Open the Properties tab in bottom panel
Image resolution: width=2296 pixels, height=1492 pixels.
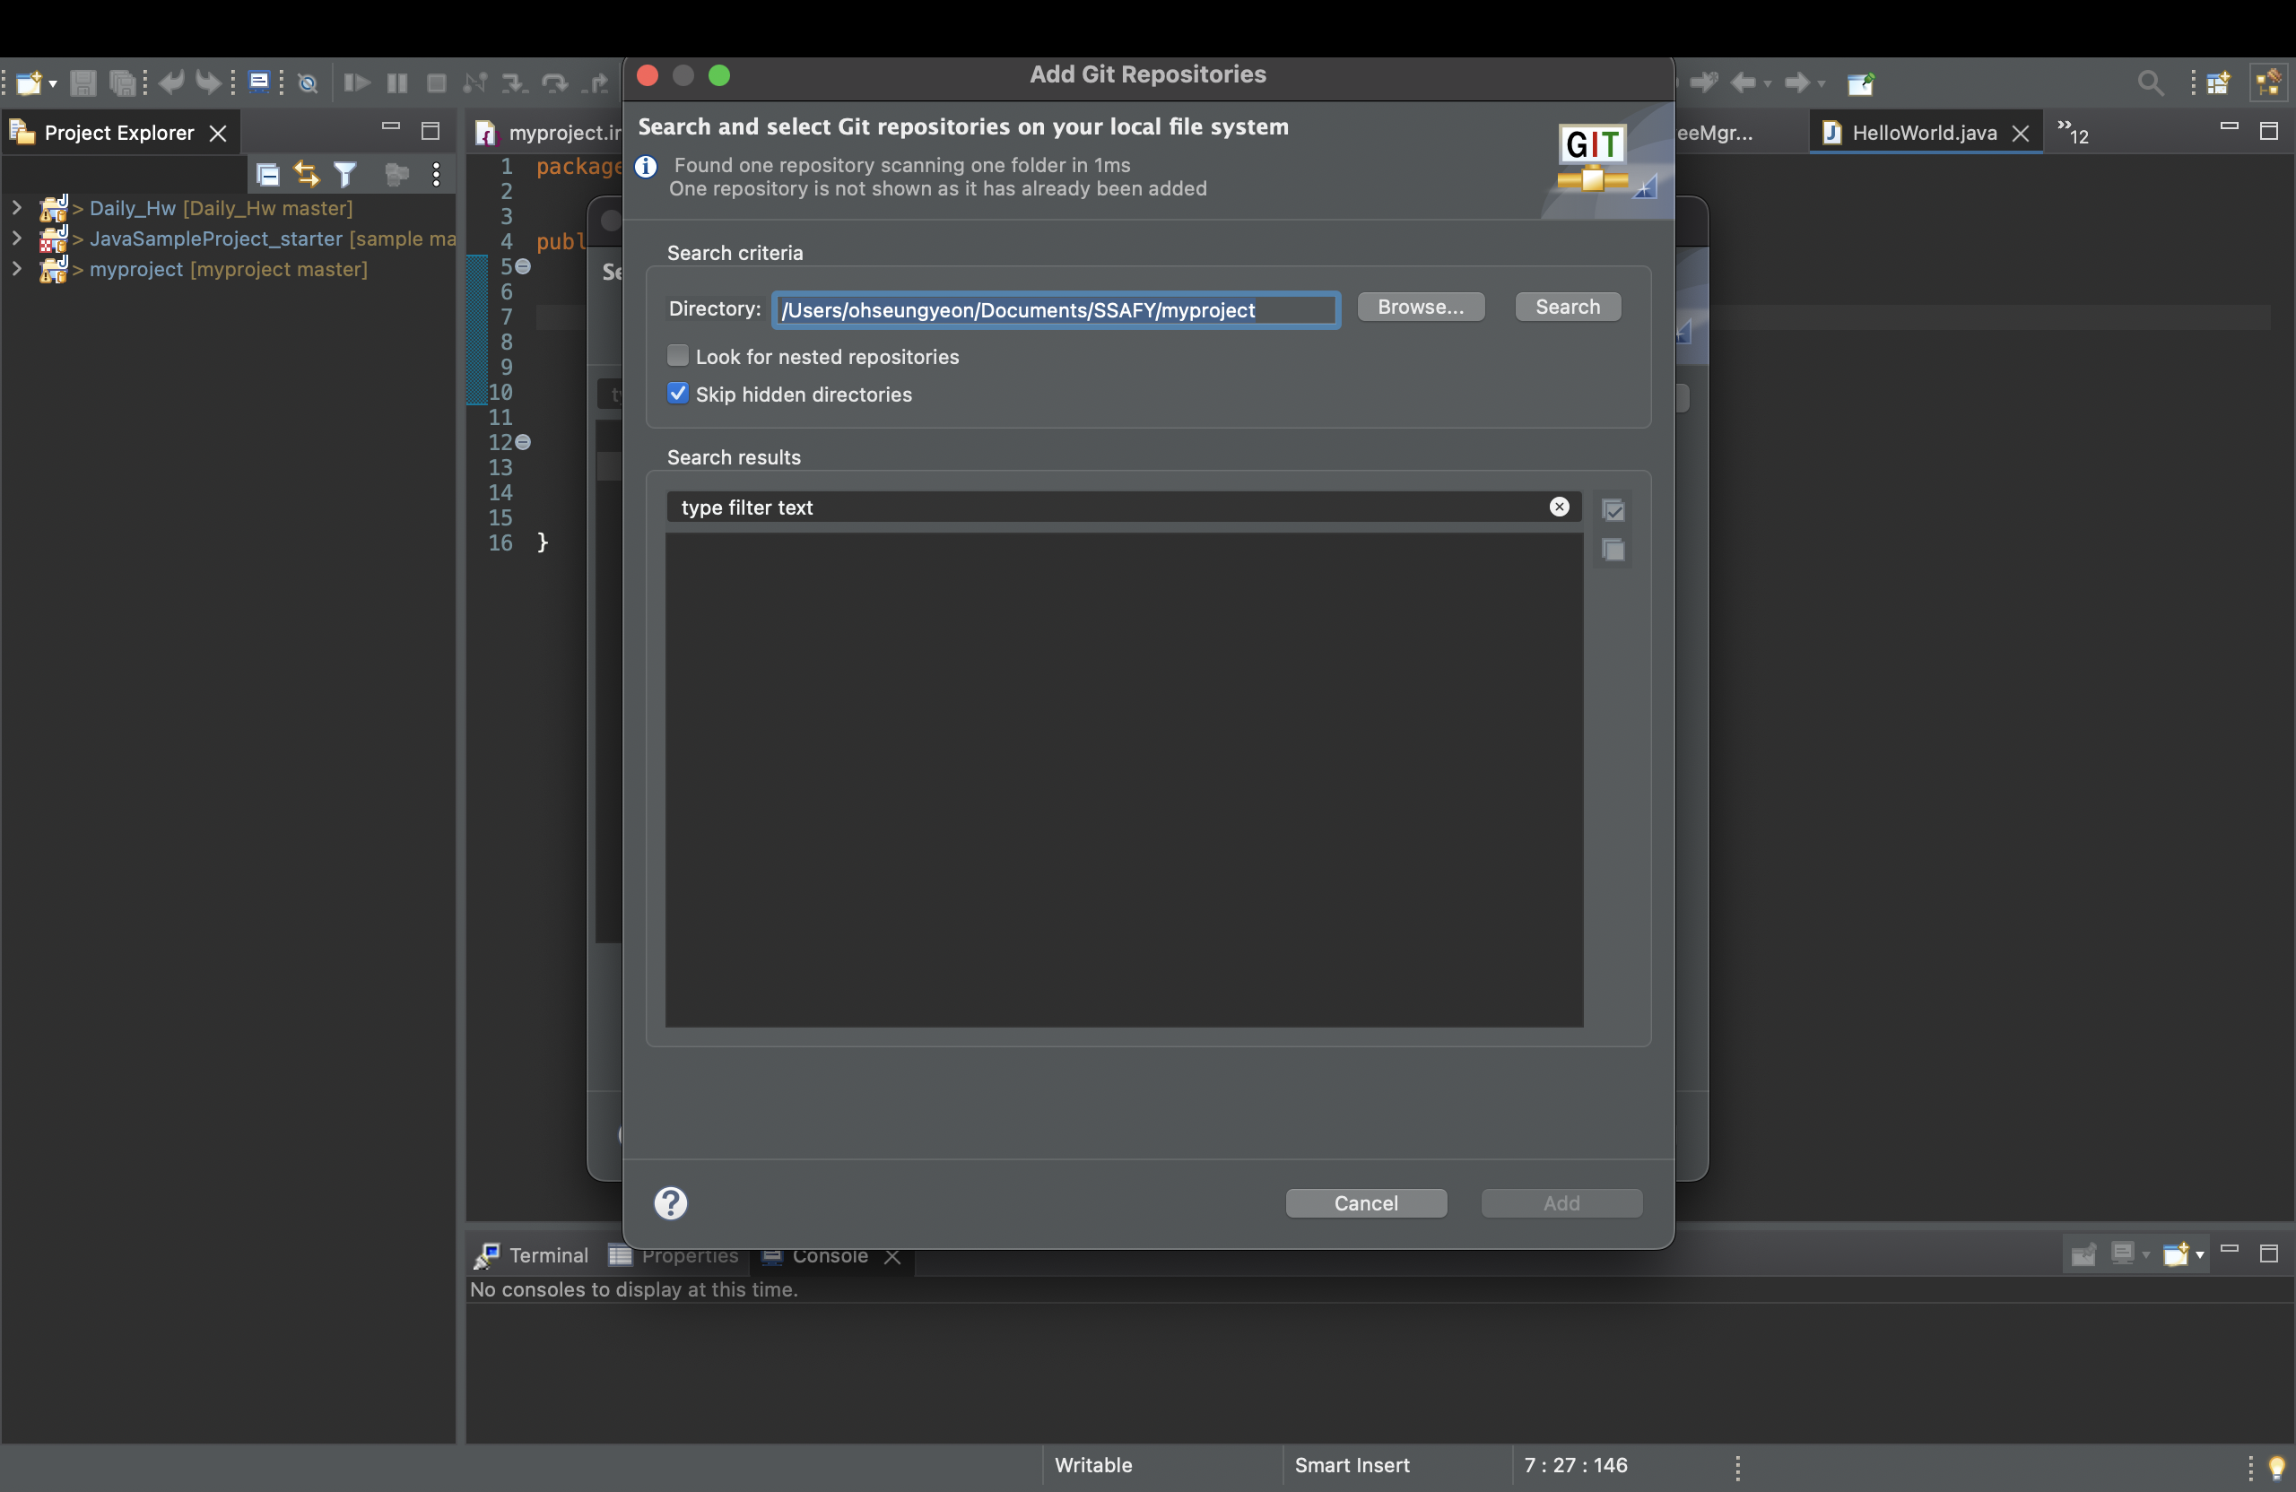point(674,1254)
